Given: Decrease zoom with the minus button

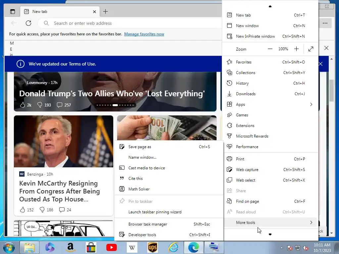Looking at the screenshot, I should [x=270, y=49].
